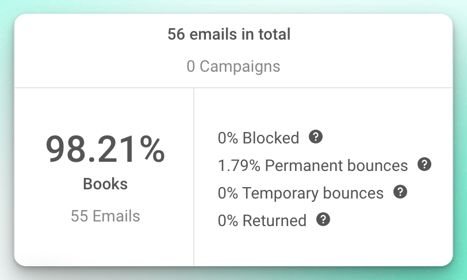Click the question mark next to Temporary bounces
This screenshot has width=467, height=280.
tap(400, 192)
